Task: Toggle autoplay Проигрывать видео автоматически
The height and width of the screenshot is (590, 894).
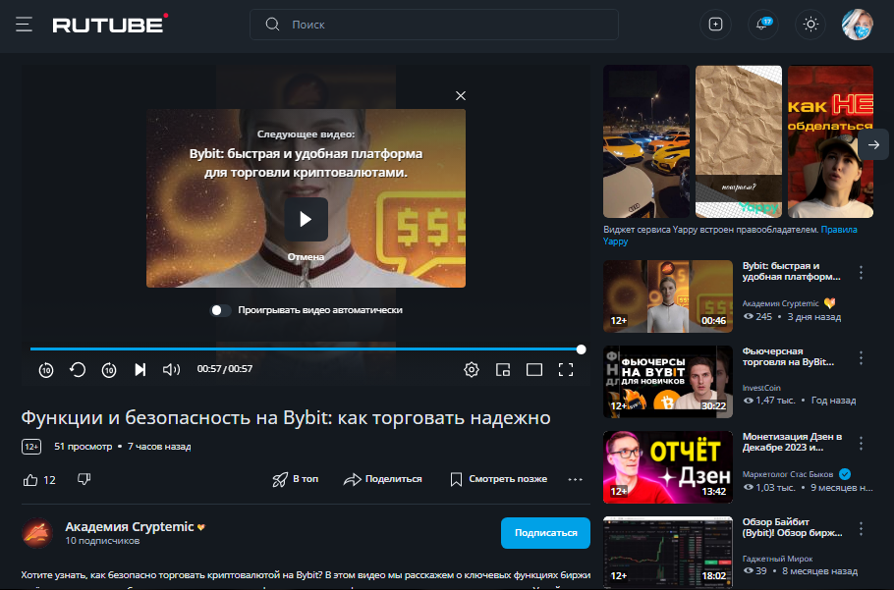Action: coord(221,310)
